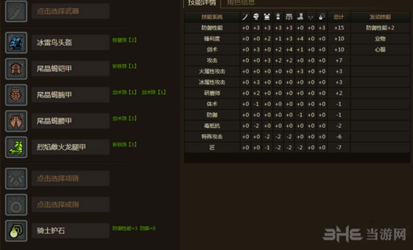Click the 毒抵抗 skill row name
The height and width of the screenshot is (250, 413).
[x=212, y=126]
